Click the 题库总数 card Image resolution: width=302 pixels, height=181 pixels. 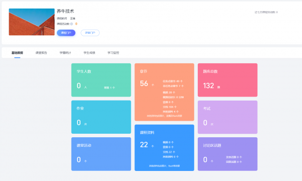[228, 80]
